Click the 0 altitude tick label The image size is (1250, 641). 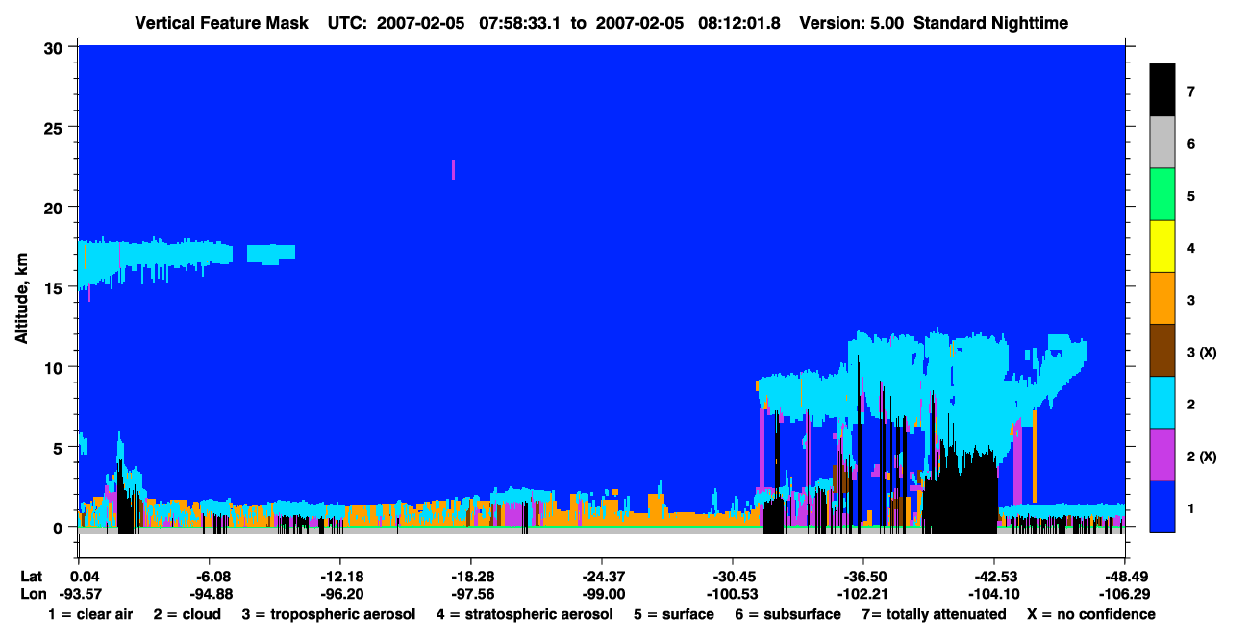[60, 527]
